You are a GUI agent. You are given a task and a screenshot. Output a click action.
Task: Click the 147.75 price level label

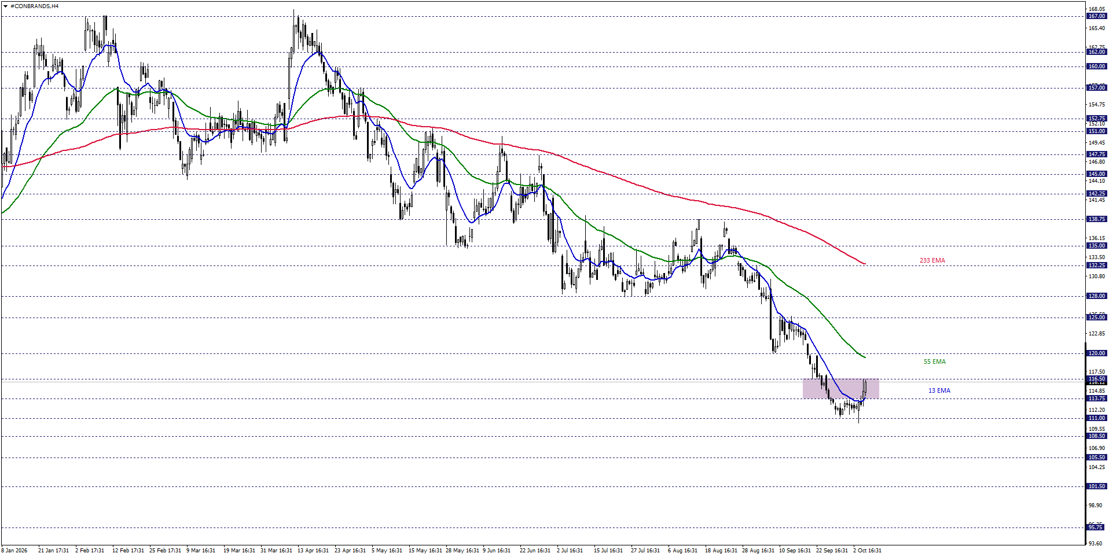click(1096, 154)
